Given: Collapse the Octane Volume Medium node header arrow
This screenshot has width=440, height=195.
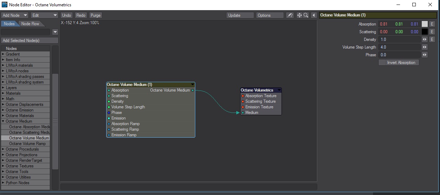Looking at the screenshot, I should (x=192, y=85).
